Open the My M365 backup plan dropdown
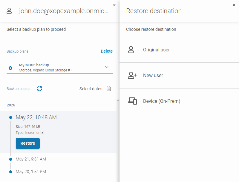The width and height of the screenshot is (239, 182). tap(59, 68)
